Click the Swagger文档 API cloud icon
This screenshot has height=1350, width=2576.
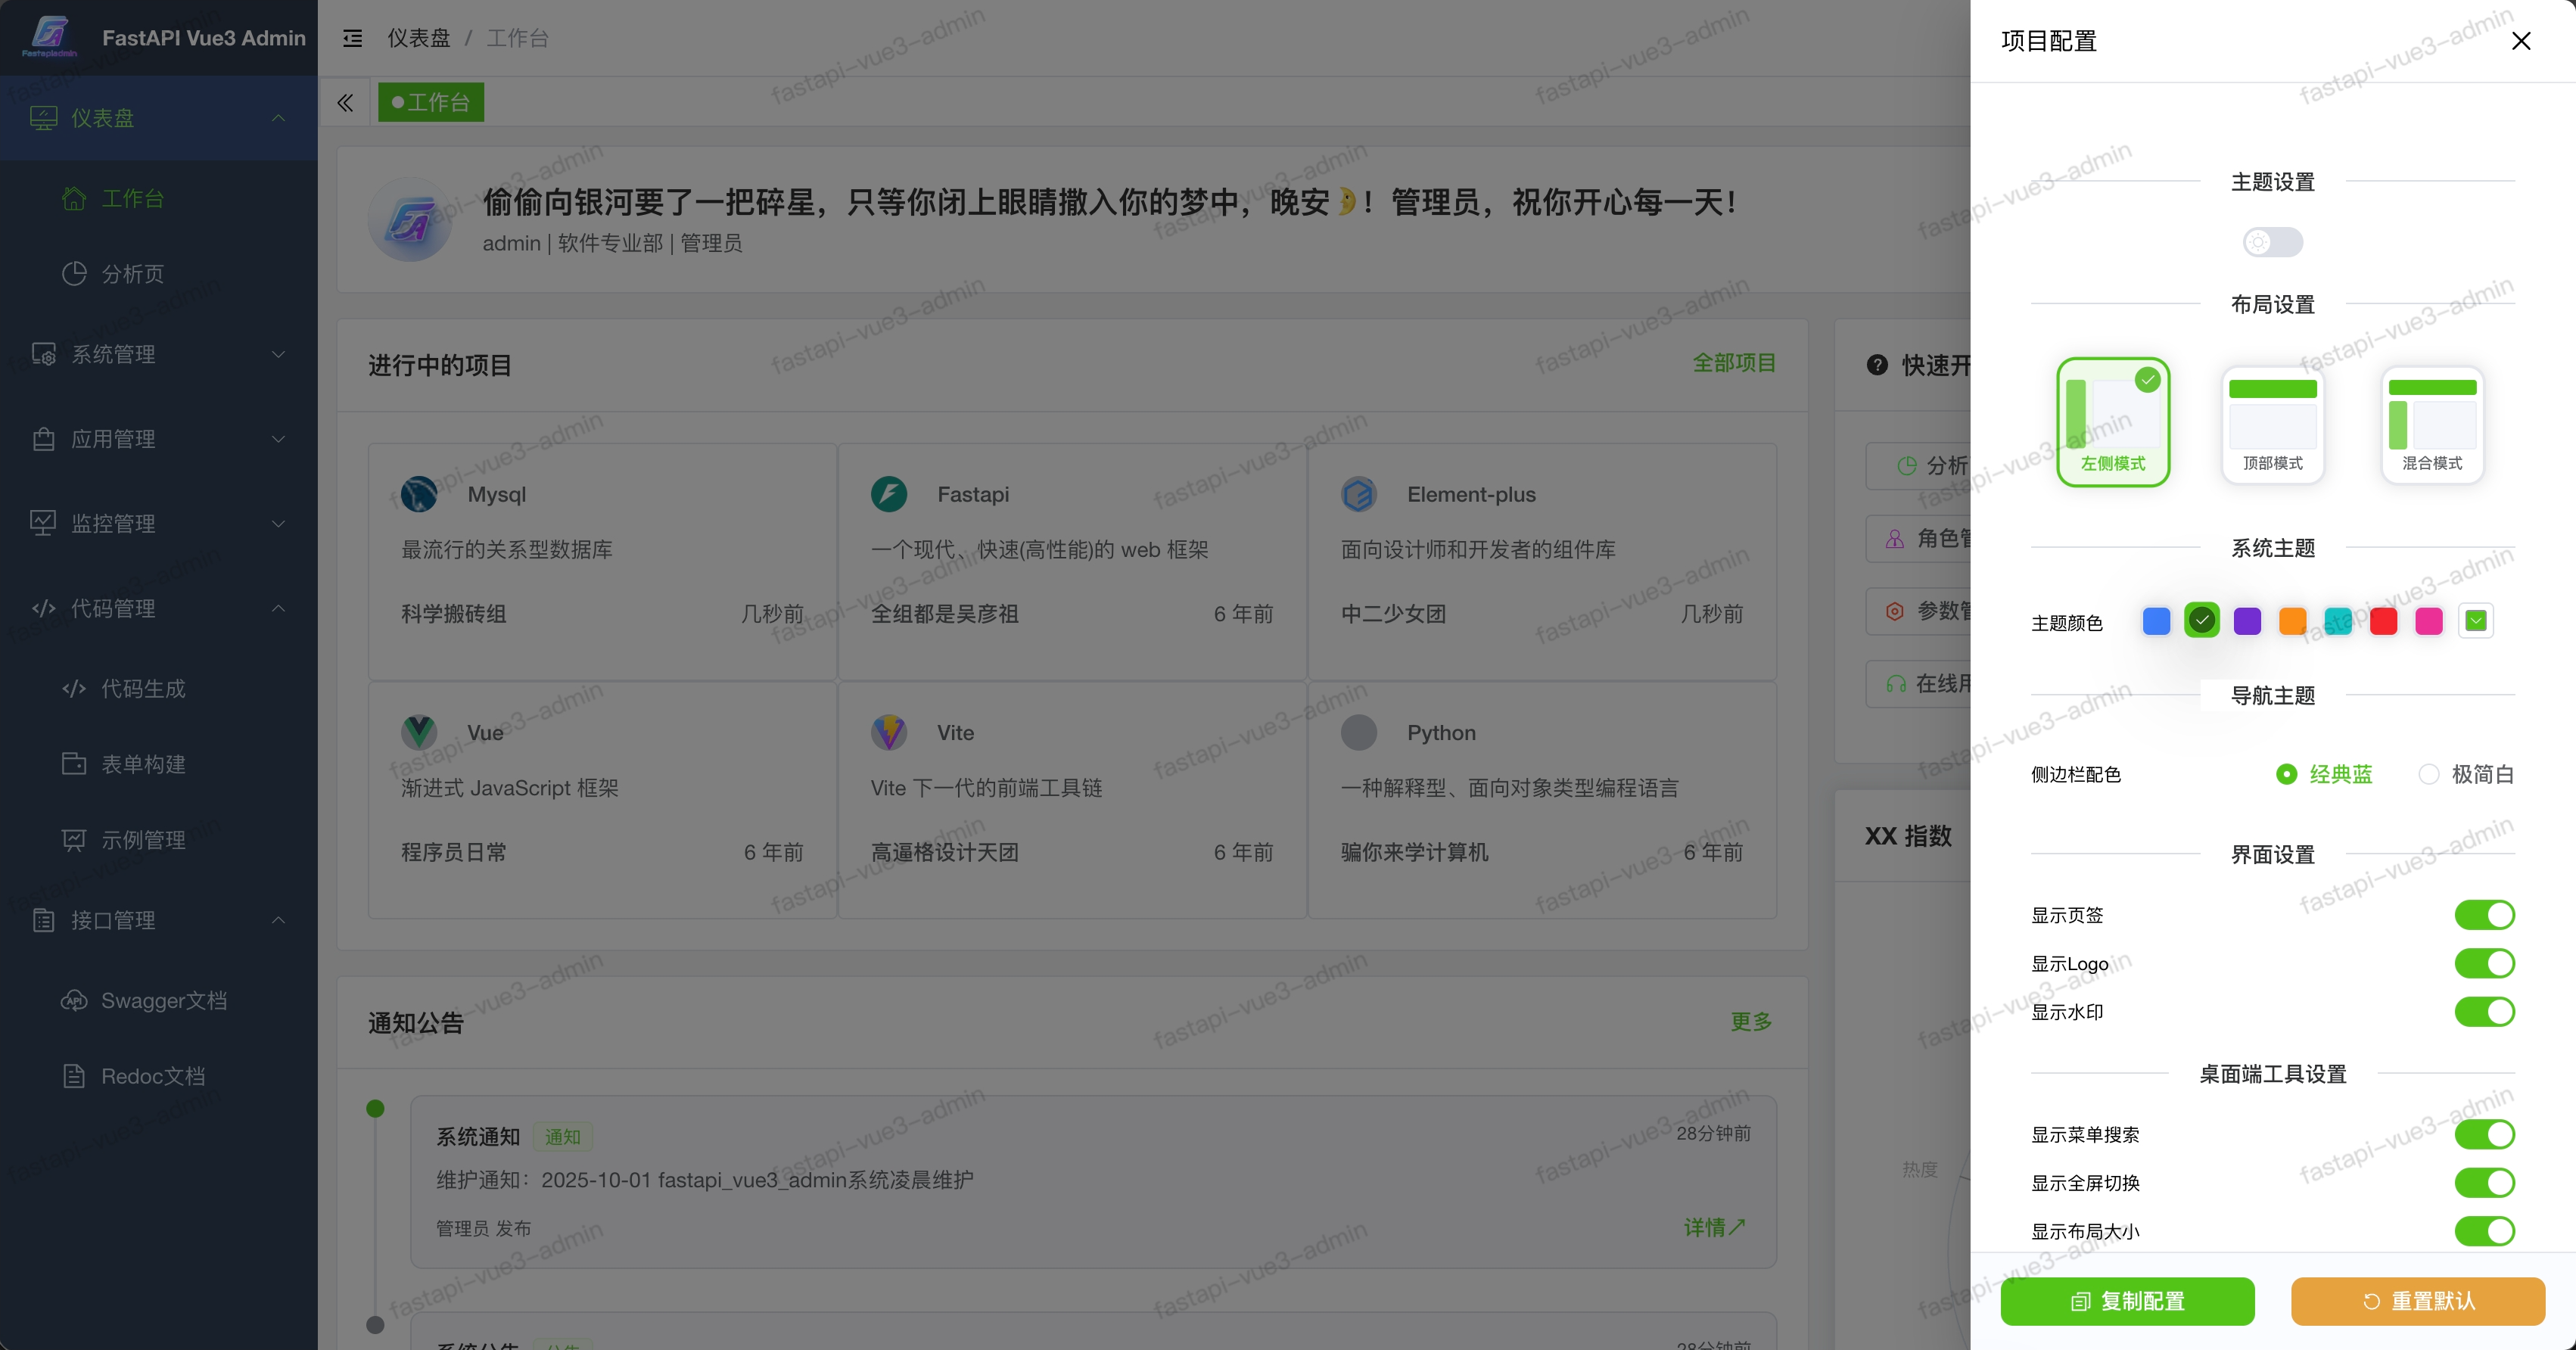tap(74, 1000)
